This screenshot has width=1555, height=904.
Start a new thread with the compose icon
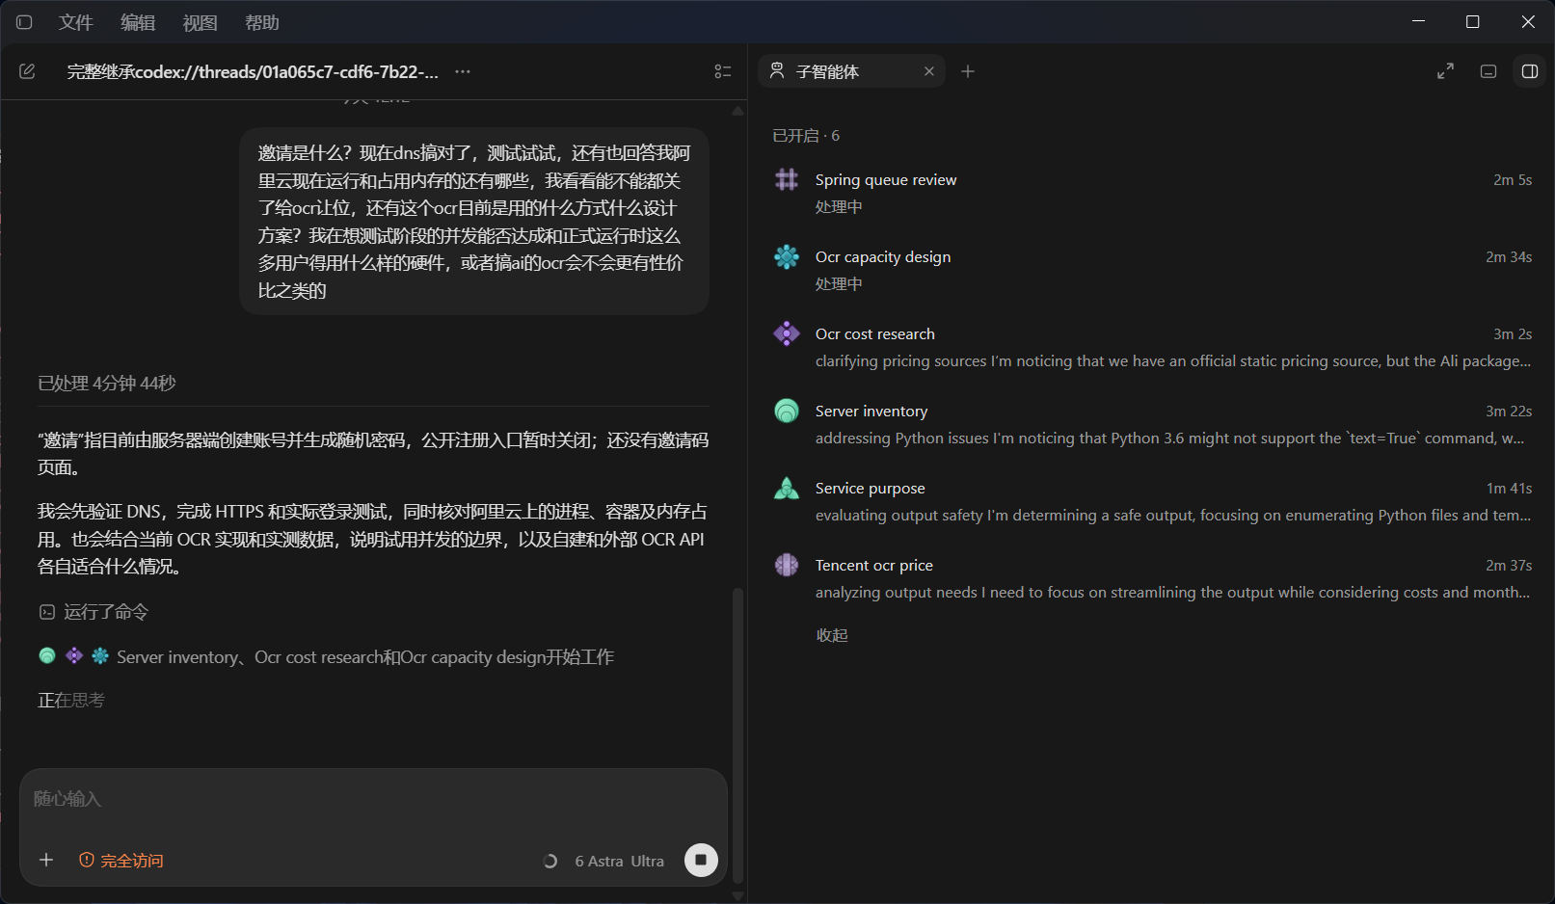(x=27, y=71)
